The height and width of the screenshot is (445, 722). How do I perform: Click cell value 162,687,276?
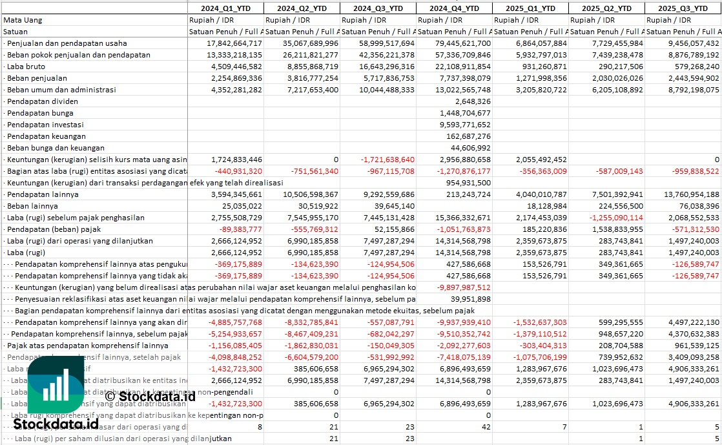point(469,136)
